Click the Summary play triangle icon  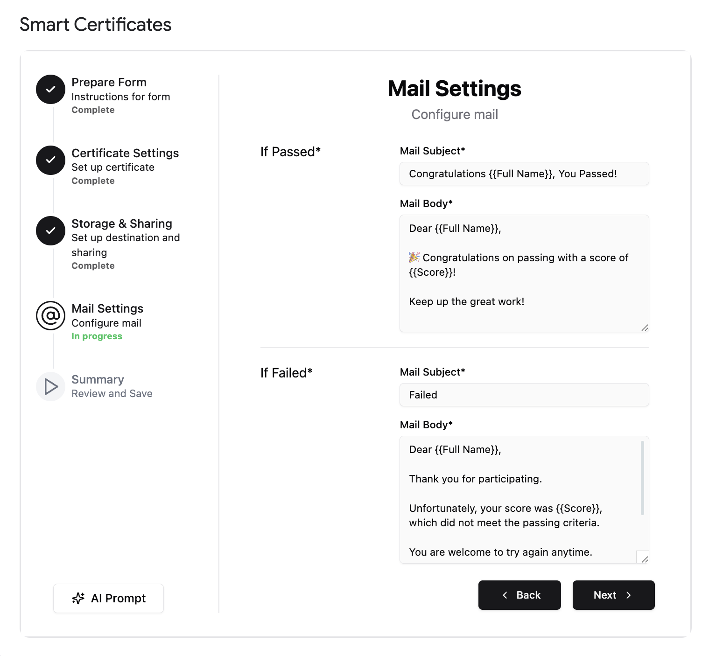click(x=50, y=386)
